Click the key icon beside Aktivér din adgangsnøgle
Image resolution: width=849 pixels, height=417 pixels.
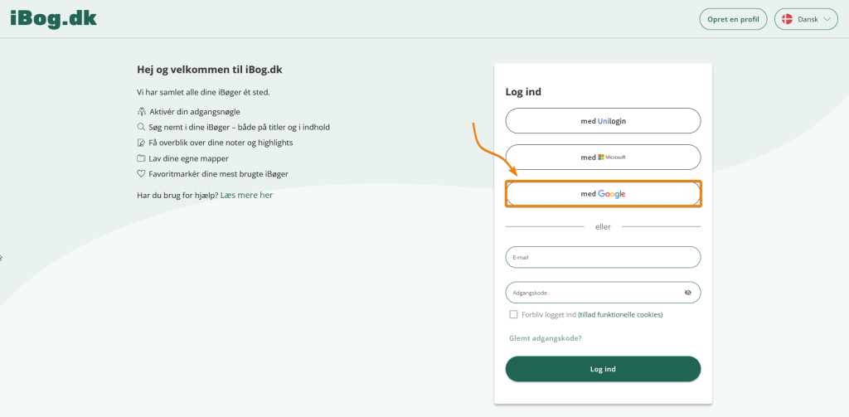click(x=141, y=112)
